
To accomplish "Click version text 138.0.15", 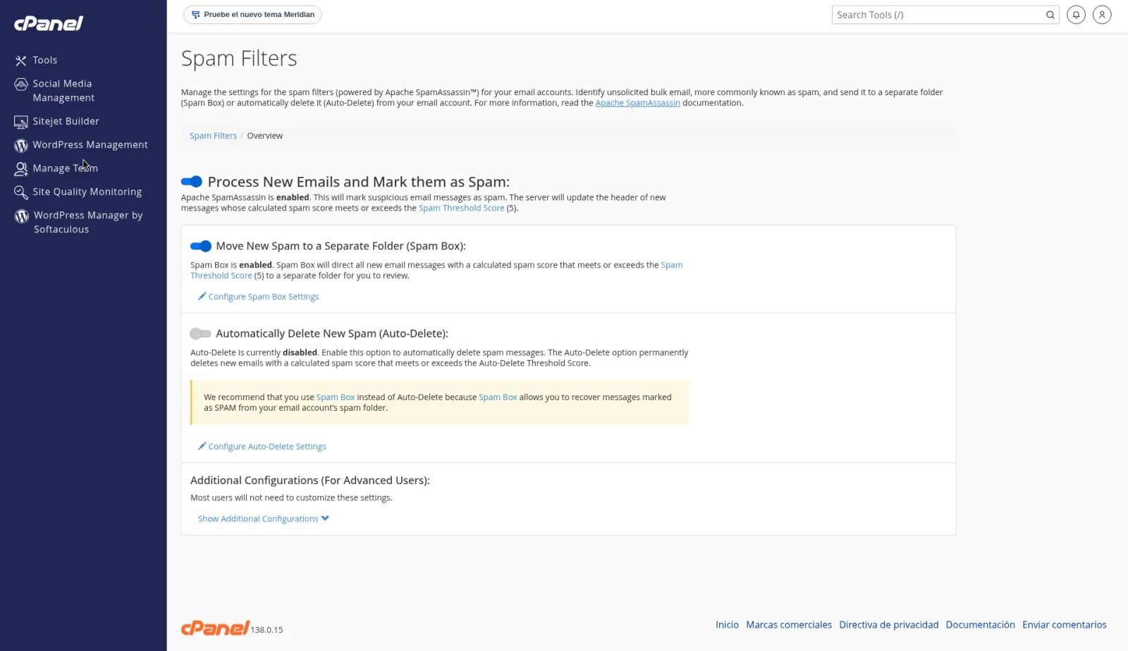I will [x=266, y=630].
